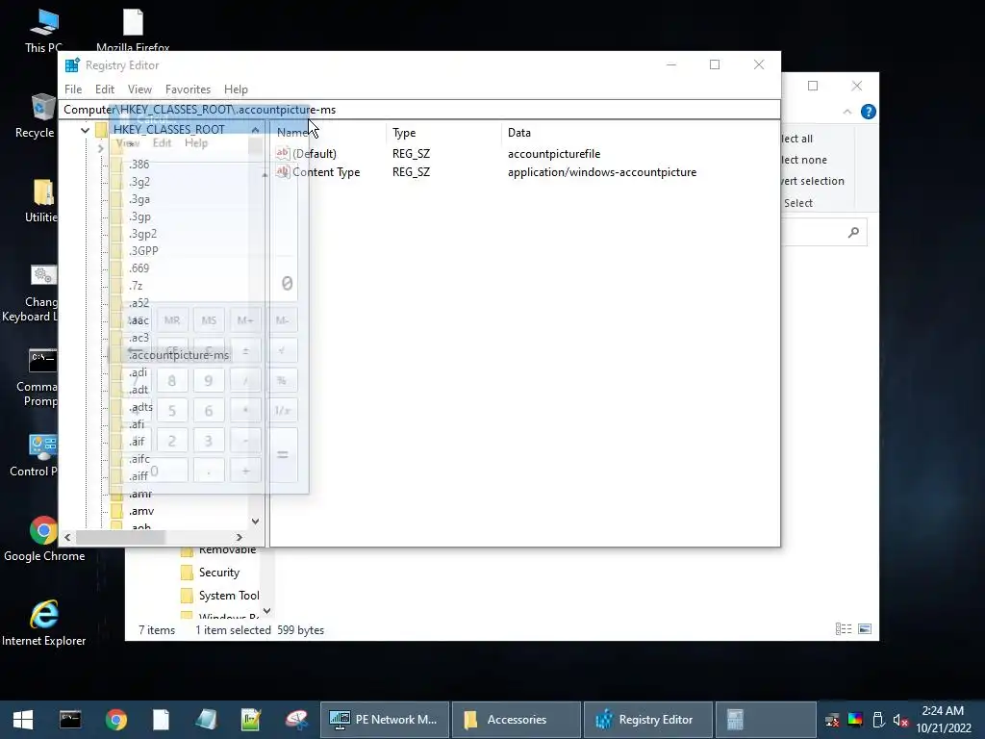Click the string icon of Content Type
Viewport: 985px width, 739px height.
point(283,171)
